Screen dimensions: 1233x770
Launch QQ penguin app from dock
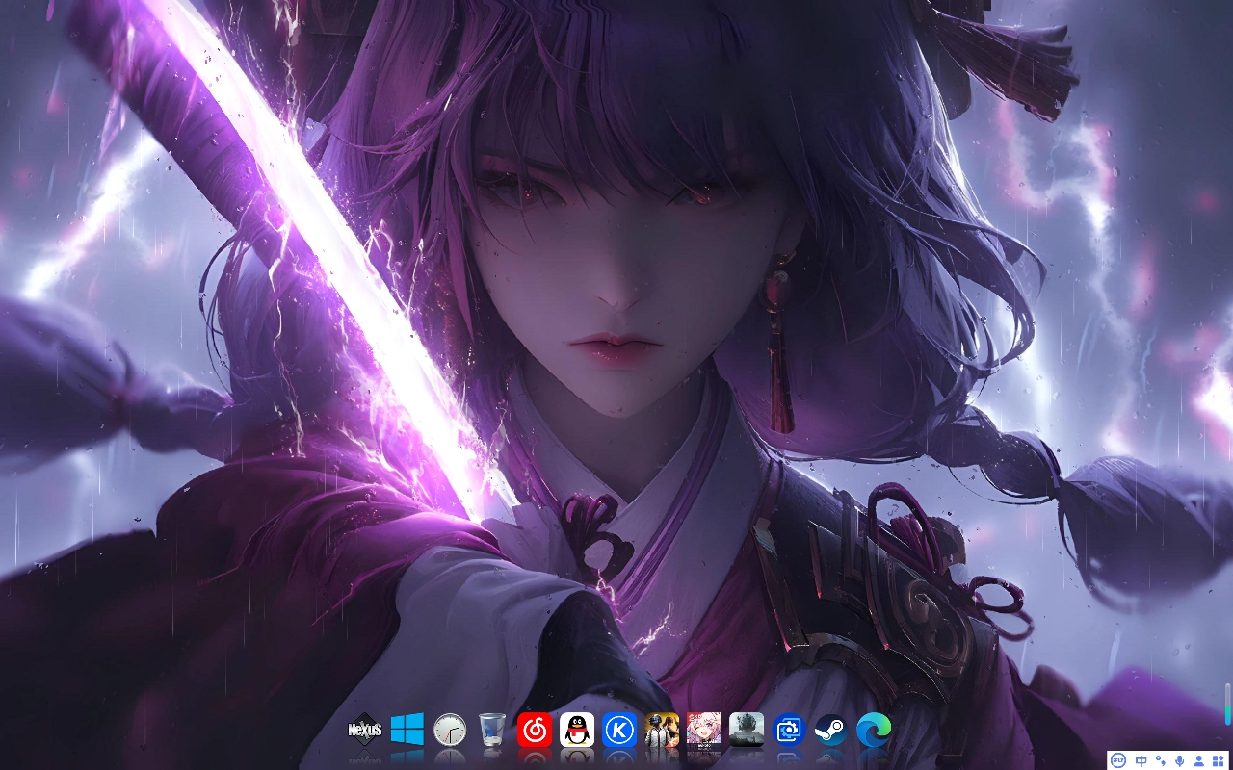577,730
